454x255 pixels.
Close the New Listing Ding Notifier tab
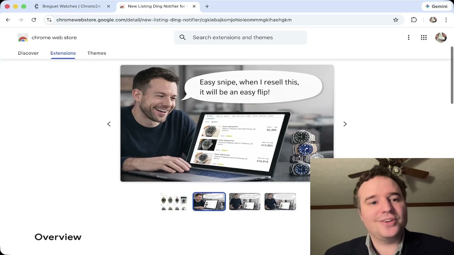(x=195, y=6)
